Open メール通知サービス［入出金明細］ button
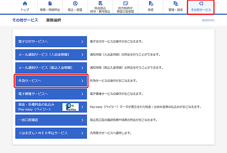Screen dimensions: 227x153 [x=51, y=55]
